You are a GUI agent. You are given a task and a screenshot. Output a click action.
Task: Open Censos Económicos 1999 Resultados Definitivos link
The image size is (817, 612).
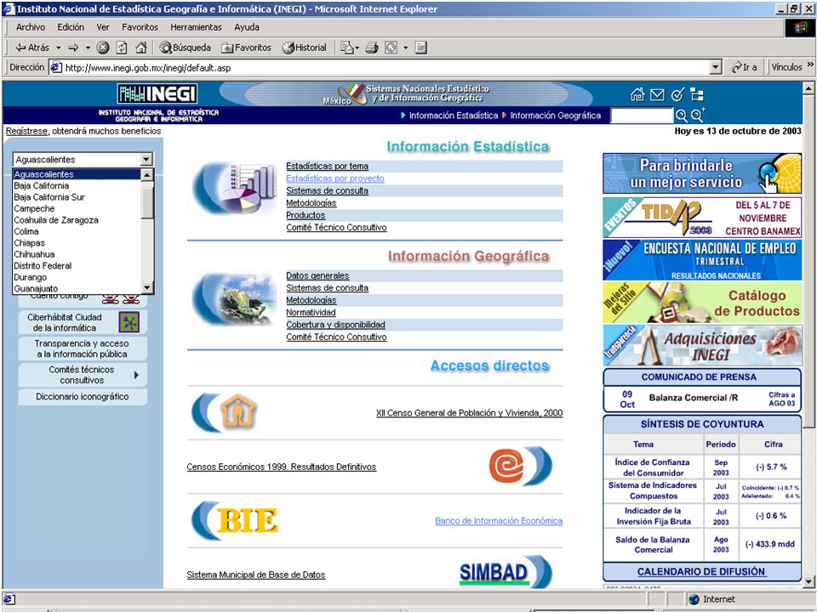(x=282, y=467)
